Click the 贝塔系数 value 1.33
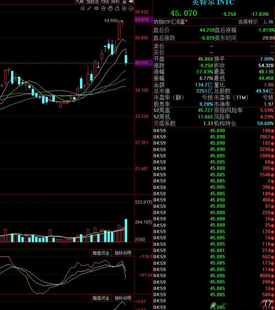This screenshot has width=275, height=310. tap(208, 123)
